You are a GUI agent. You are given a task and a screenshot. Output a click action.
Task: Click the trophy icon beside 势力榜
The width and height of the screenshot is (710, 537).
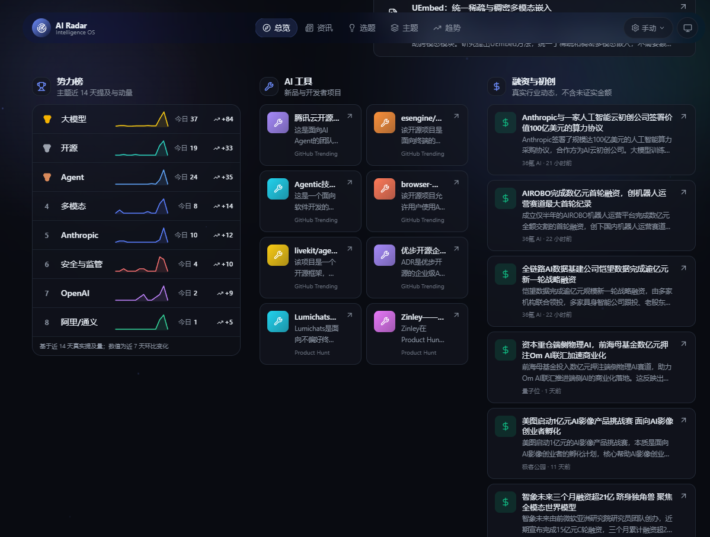tap(41, 86)
